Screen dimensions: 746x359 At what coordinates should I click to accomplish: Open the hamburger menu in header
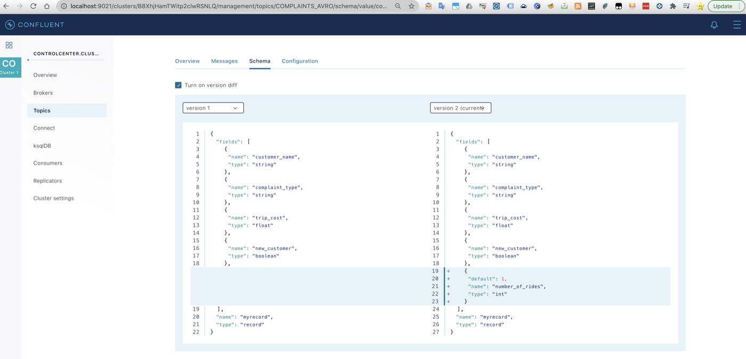pyautogui.click(x=737, y=25)
